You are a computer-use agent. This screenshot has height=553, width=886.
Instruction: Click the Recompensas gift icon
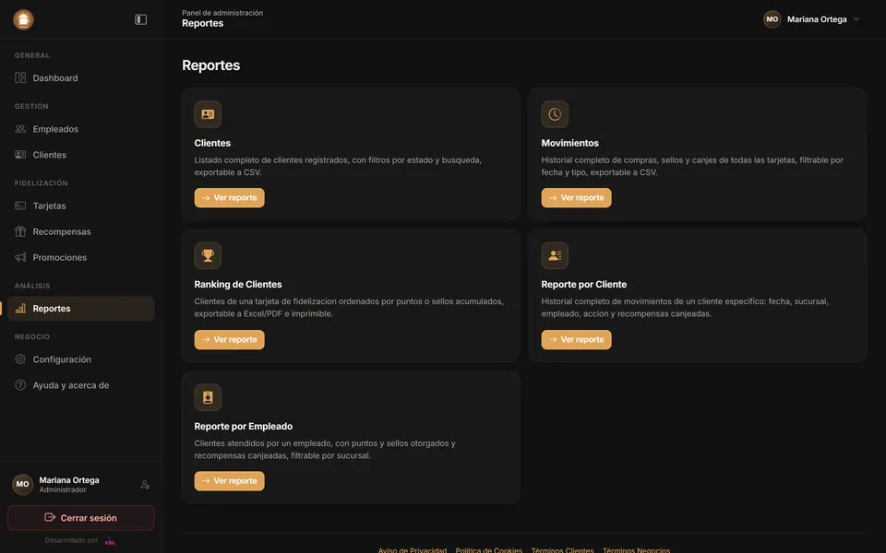pyautogui.click(x=20, y=231)
